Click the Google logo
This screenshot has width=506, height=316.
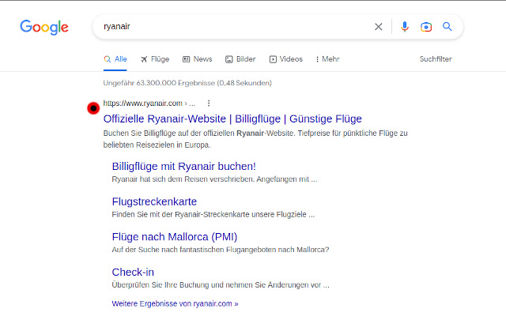click(x=44, y=27)
